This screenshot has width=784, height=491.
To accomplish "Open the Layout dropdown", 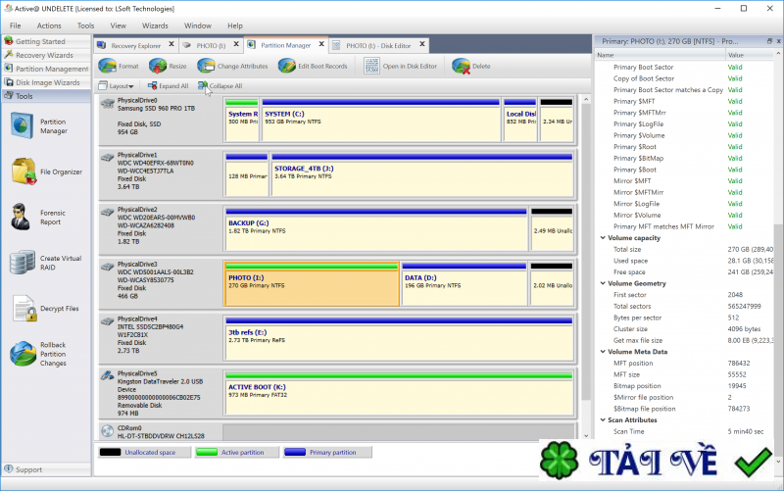I will pos(119,86).
